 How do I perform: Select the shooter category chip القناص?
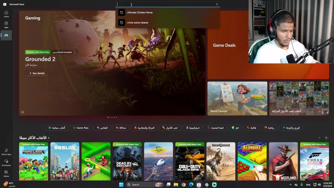[x=102, y=128]
